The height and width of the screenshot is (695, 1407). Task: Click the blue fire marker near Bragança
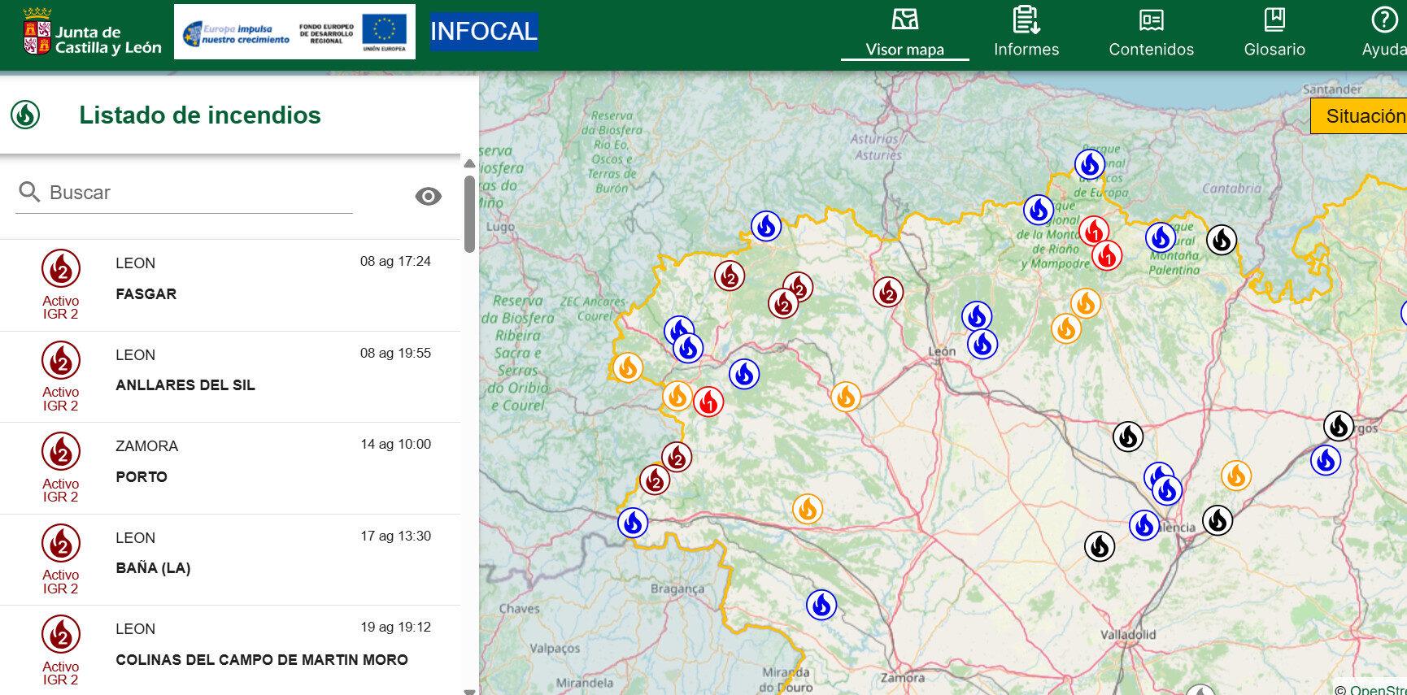tap(821, 605)
